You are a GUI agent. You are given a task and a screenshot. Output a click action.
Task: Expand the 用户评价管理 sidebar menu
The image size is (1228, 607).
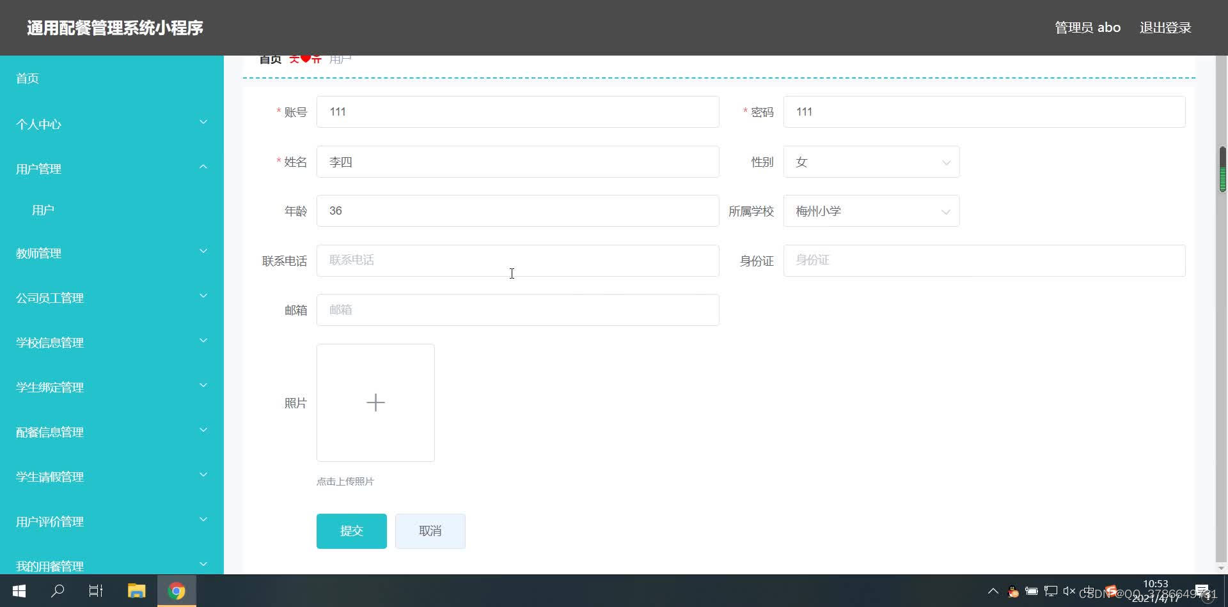[112, 521]
